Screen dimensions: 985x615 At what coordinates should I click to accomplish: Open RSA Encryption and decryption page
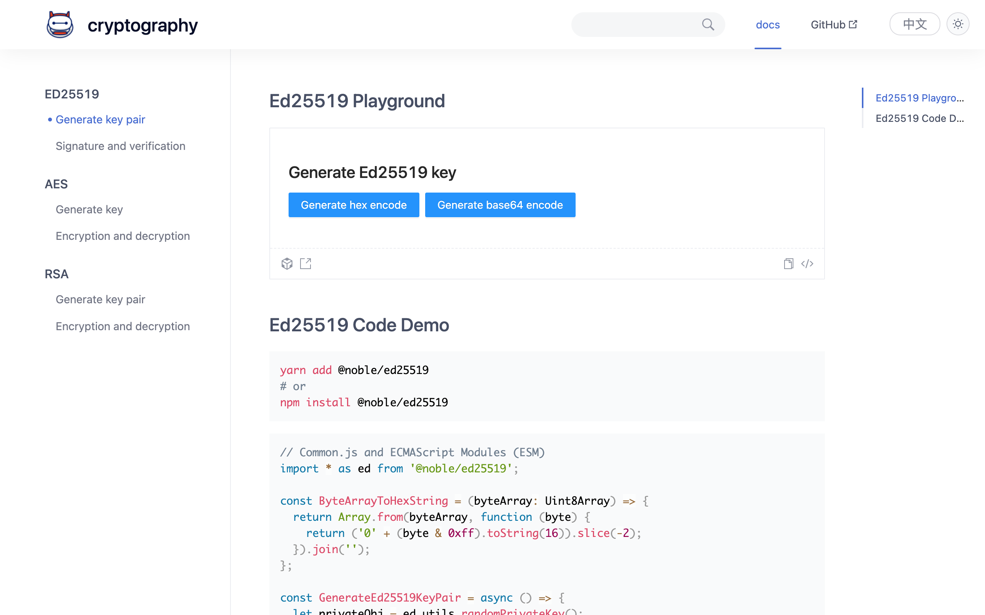[122, 326]
